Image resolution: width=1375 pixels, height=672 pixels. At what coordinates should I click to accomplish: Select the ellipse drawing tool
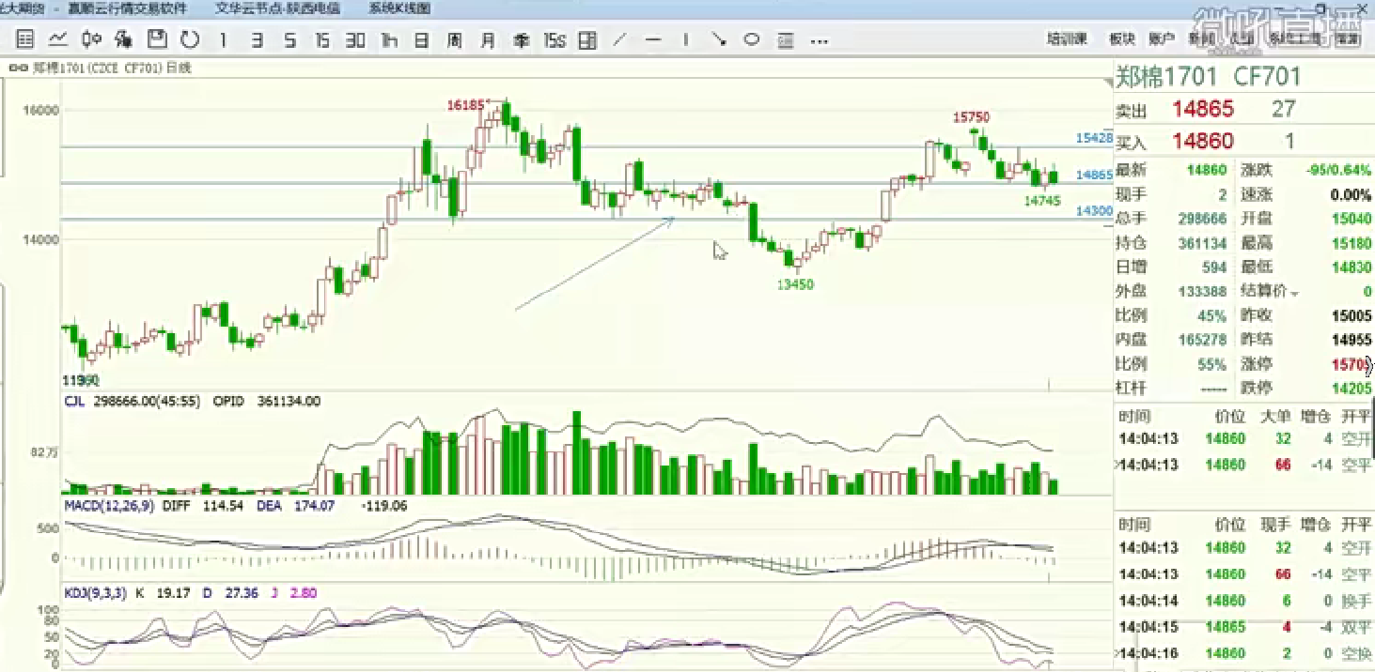click(752, 39)
